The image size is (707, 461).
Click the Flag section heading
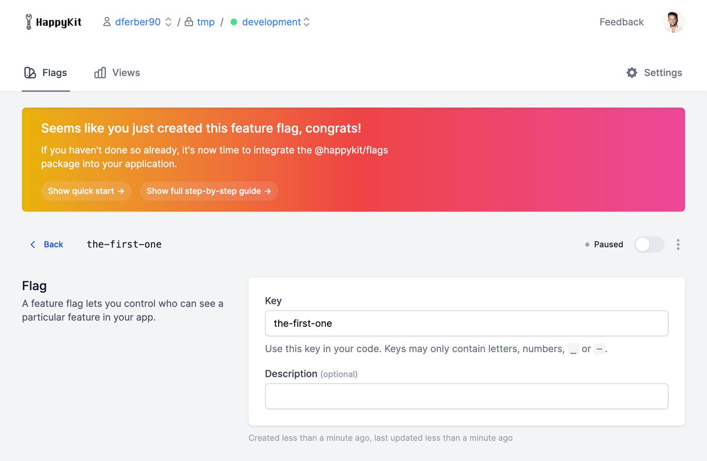click(34, 286)
